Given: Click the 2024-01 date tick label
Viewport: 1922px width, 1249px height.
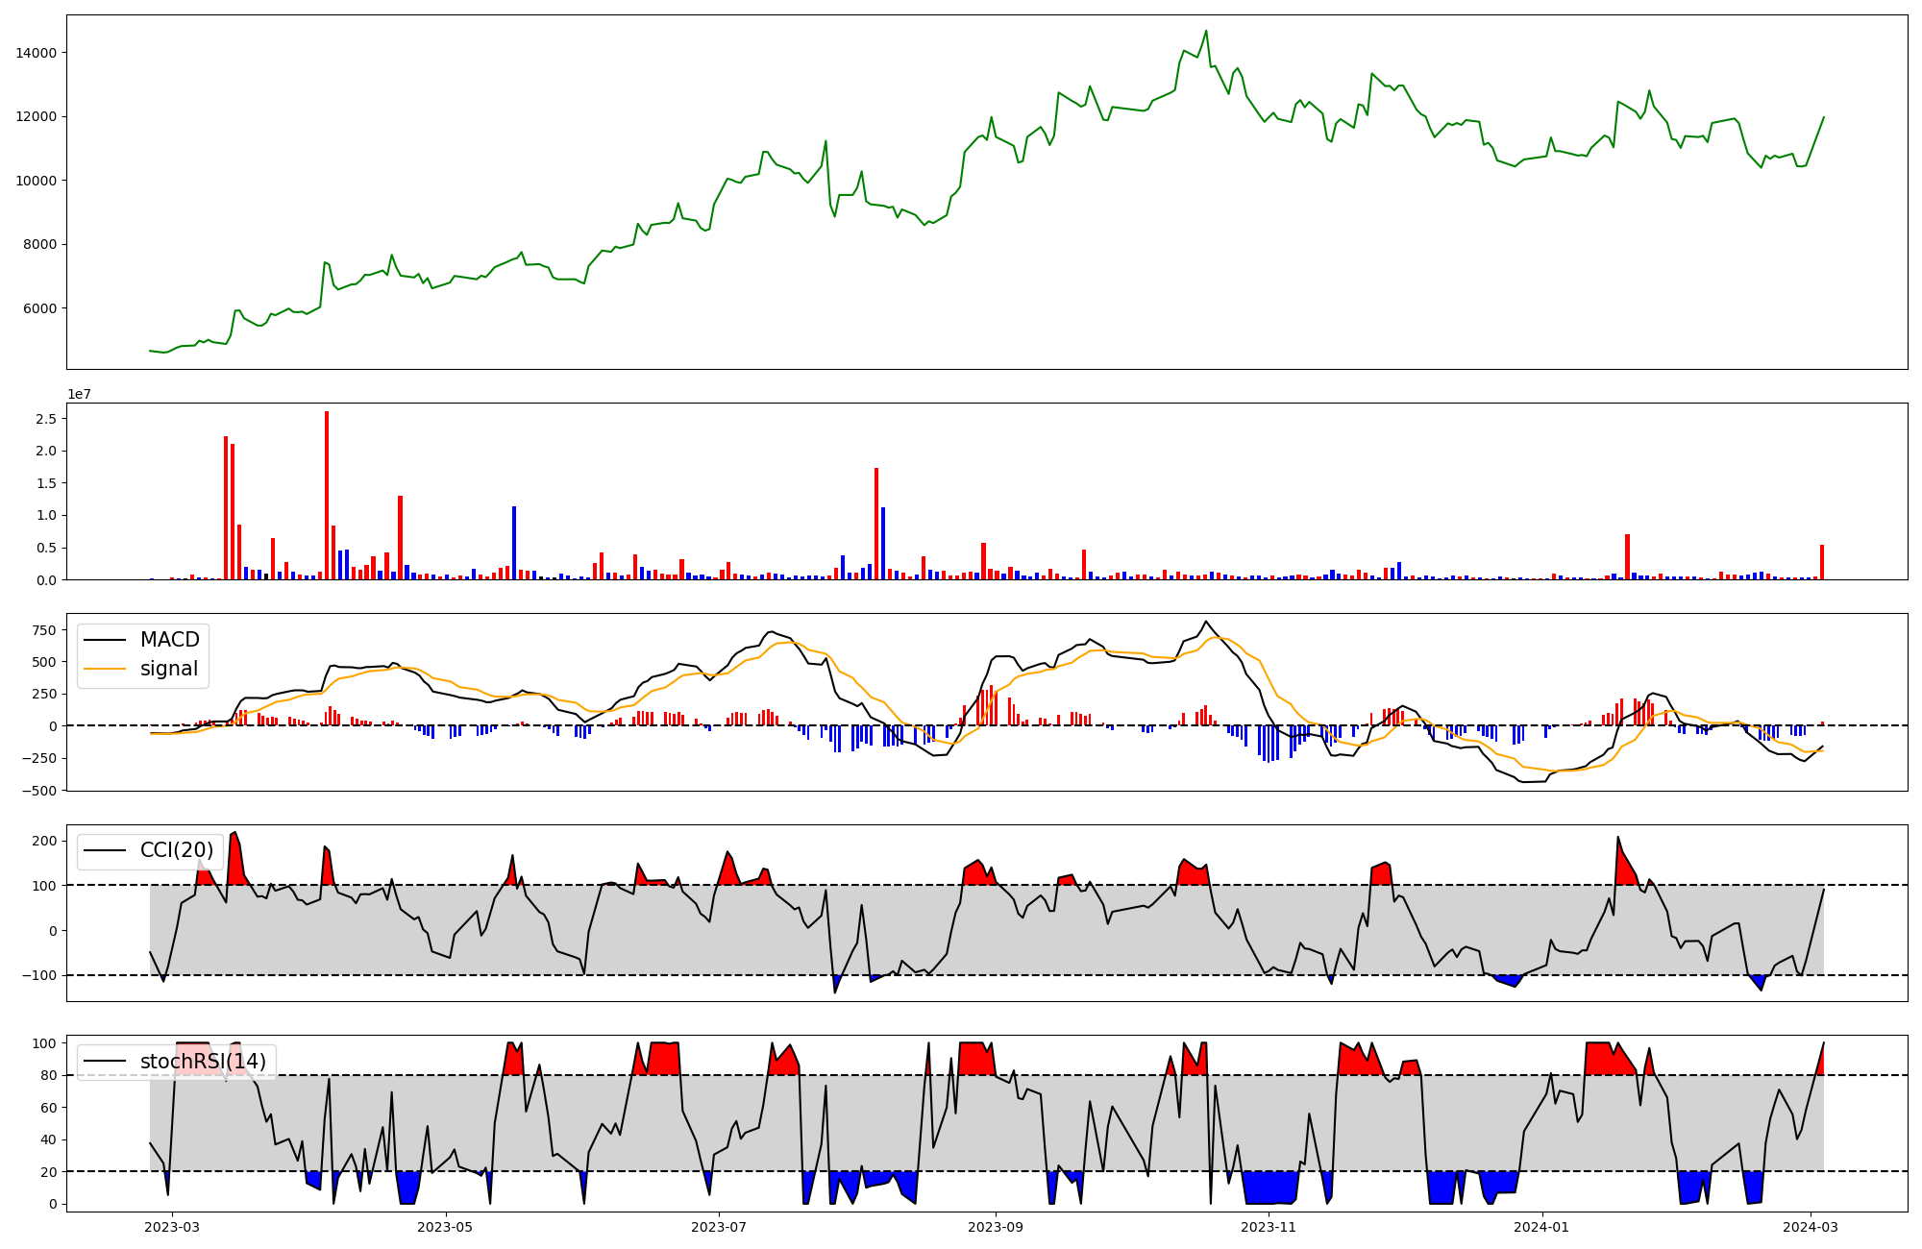Looking at the screenshot, I should (1542, 1226).
